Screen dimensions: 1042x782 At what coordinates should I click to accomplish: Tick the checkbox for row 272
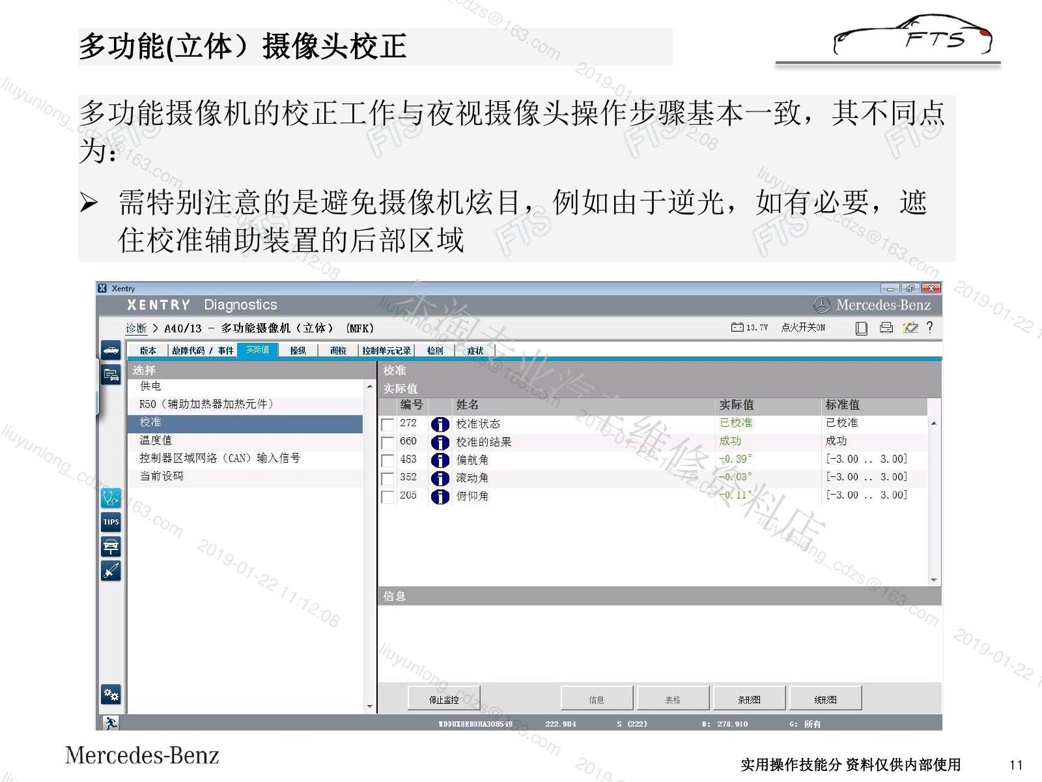[387, 425]
